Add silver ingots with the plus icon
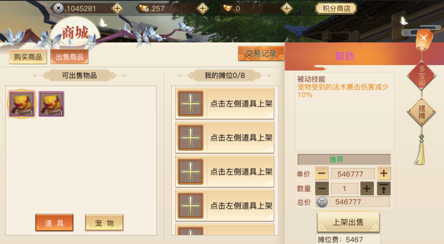Screen dimensions: 444x244 pos(203,9)
